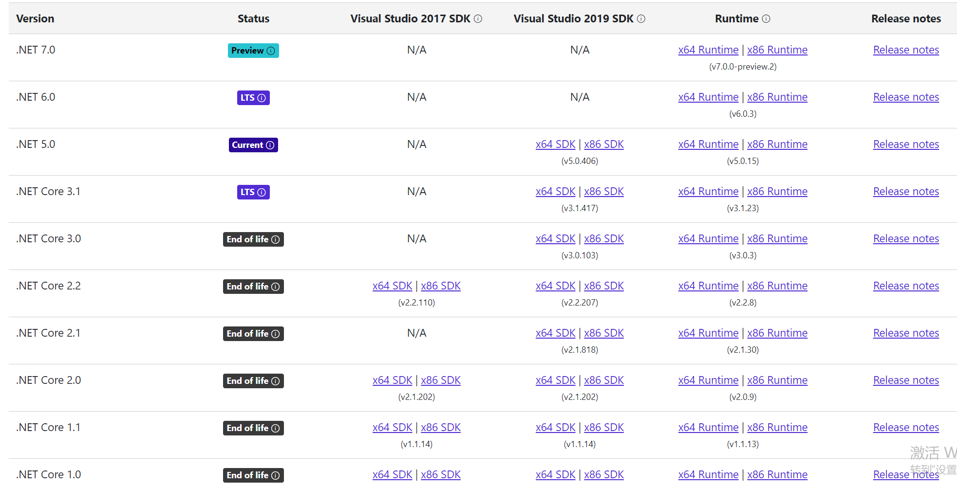Download .NET Core 2.0 x86 SDK for VS 2019
The height and width of the screenshot is (487, 957).
[x=604, y=380]
